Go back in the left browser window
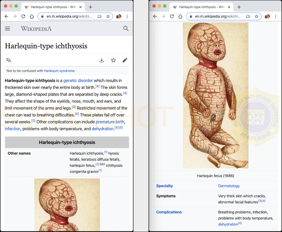The image size is (282, 232). pyautogui.click(x=7, y=16)
